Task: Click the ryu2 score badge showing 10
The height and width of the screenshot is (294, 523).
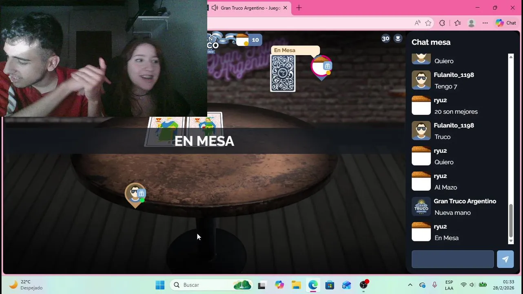Action: pos(249,40)
